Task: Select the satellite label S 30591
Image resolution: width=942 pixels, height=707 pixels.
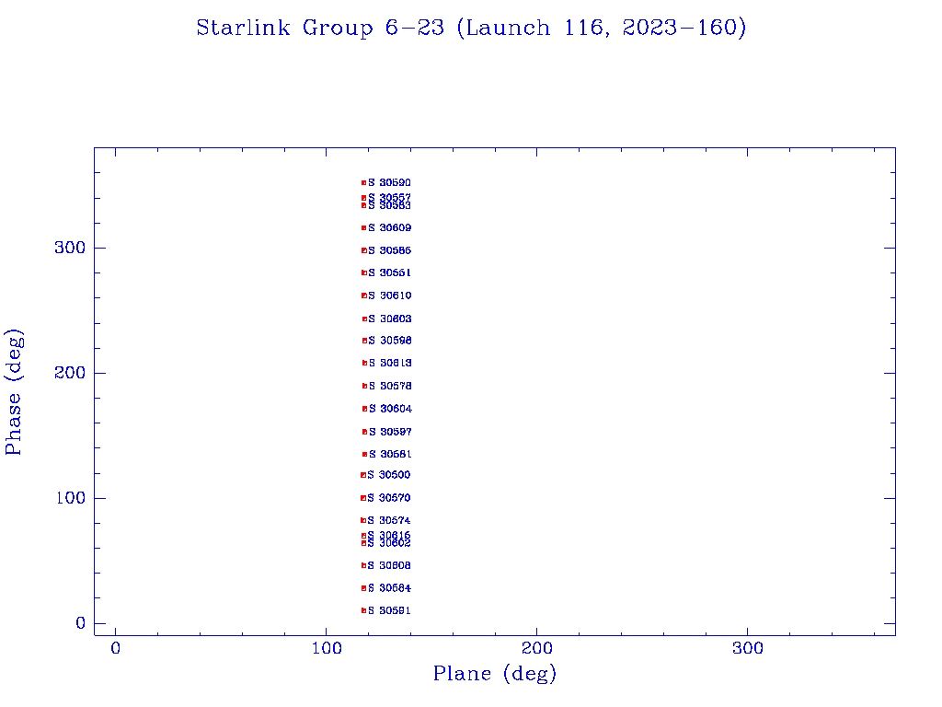Action: (x=389, y=611)
